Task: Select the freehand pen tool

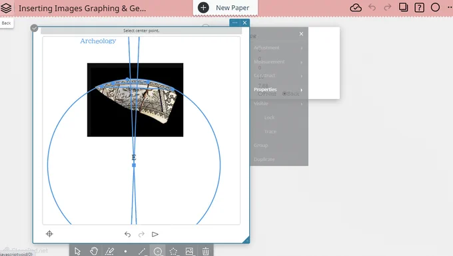Action: [x=109, y=251]
